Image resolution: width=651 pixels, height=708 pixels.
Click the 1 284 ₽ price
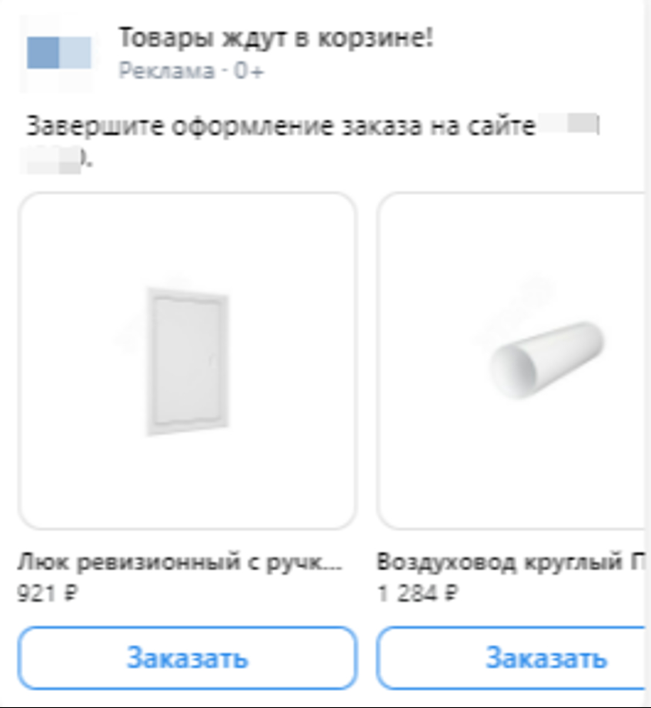418,593
